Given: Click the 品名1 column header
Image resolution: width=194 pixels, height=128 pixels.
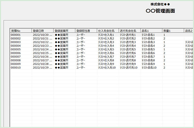Looking at the screenshot, I should click(151, 31).
